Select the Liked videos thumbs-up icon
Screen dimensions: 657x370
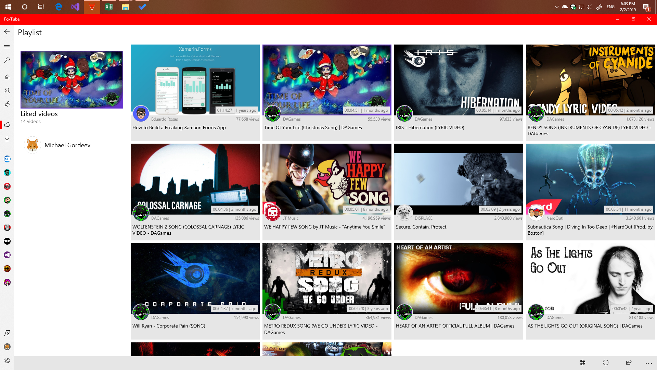pos(7,125)
